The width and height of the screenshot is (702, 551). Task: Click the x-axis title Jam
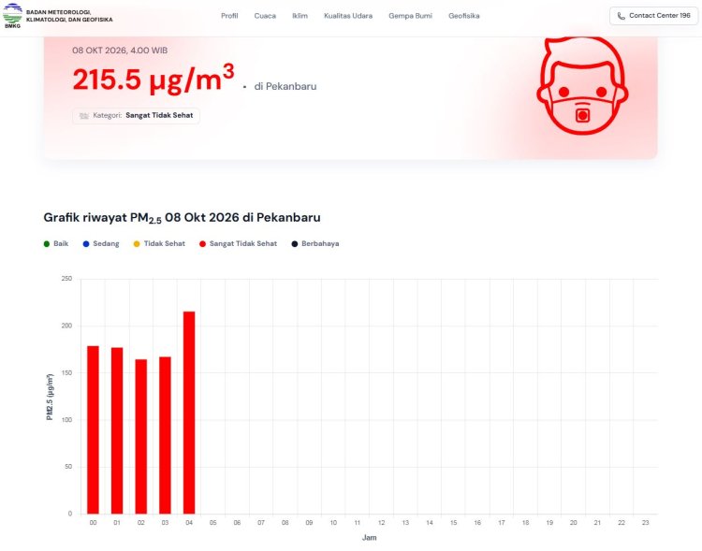coord(370,538)
